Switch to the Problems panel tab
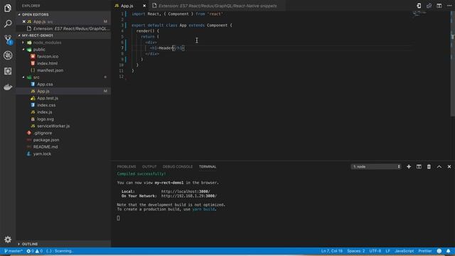The width and height of the screenshot is (455, 256). click(x=127, y=167)
